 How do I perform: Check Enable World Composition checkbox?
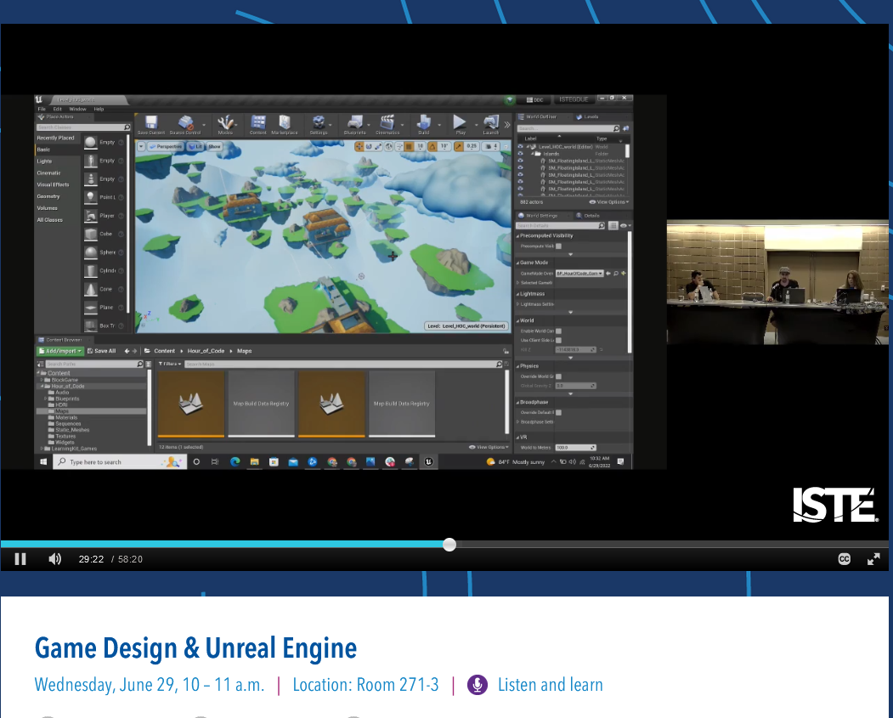[x=559, y=331]
